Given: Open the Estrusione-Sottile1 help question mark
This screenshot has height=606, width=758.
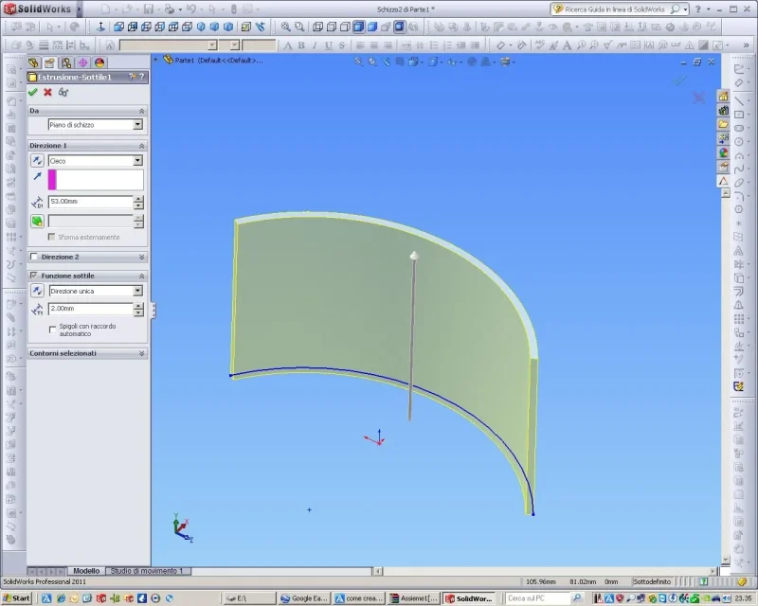Looking at the screenshot, I should [141, 77].
